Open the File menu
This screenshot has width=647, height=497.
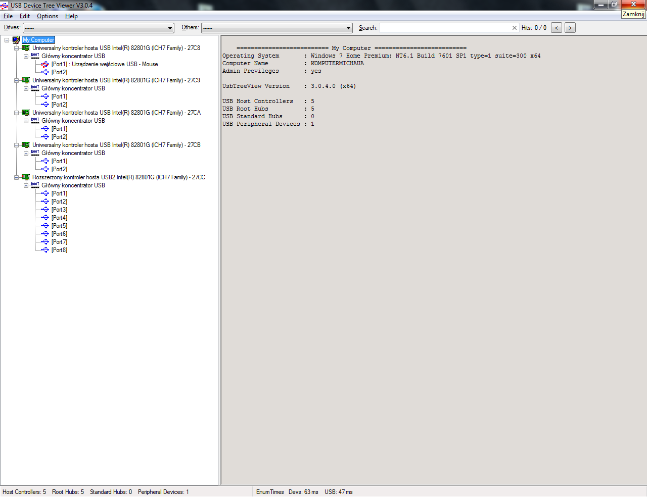tap(8, 16)
